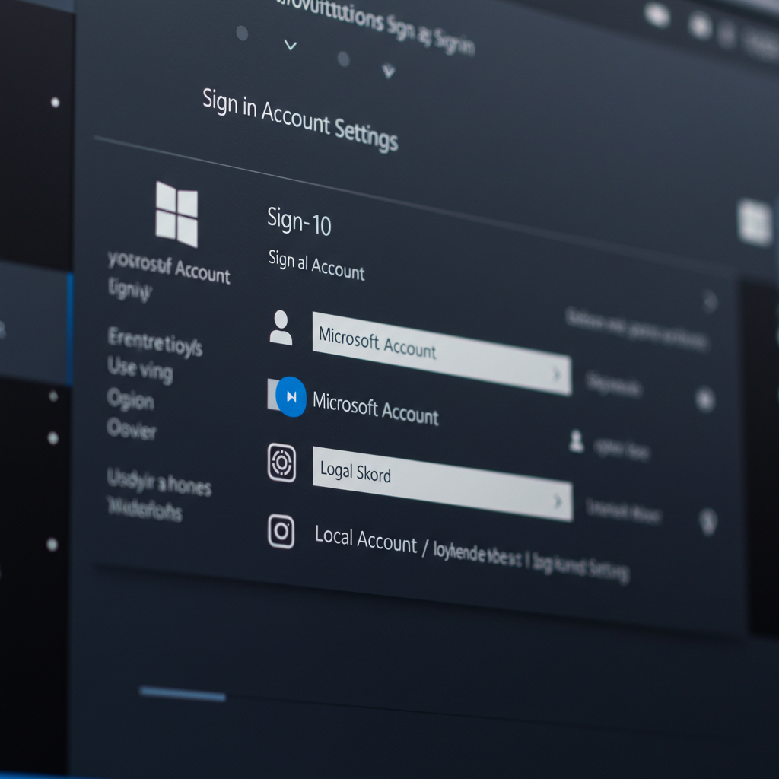
Task: Click the blue circular Microsoft Account icon
Action: [291, 396]
